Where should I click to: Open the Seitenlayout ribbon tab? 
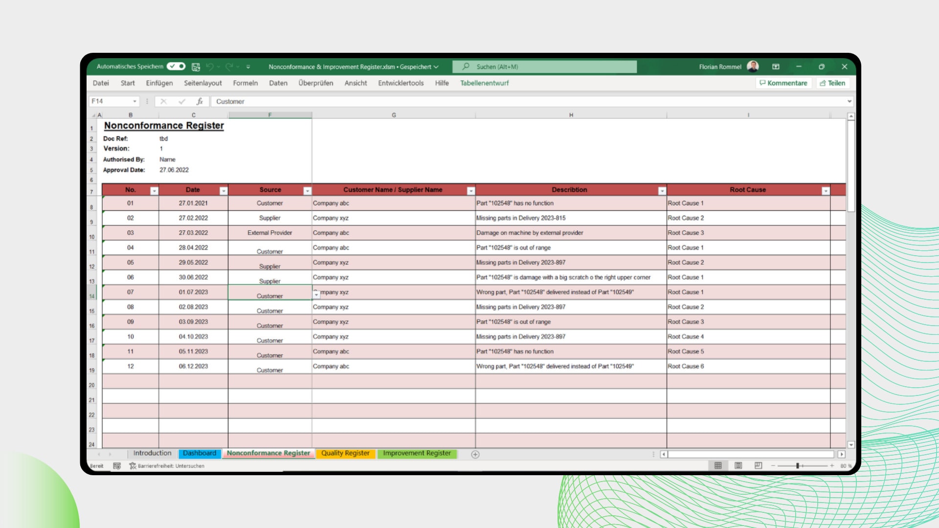pos(203,83)
